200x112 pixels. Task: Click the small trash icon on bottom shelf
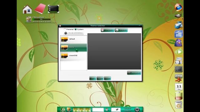[107, 110]
